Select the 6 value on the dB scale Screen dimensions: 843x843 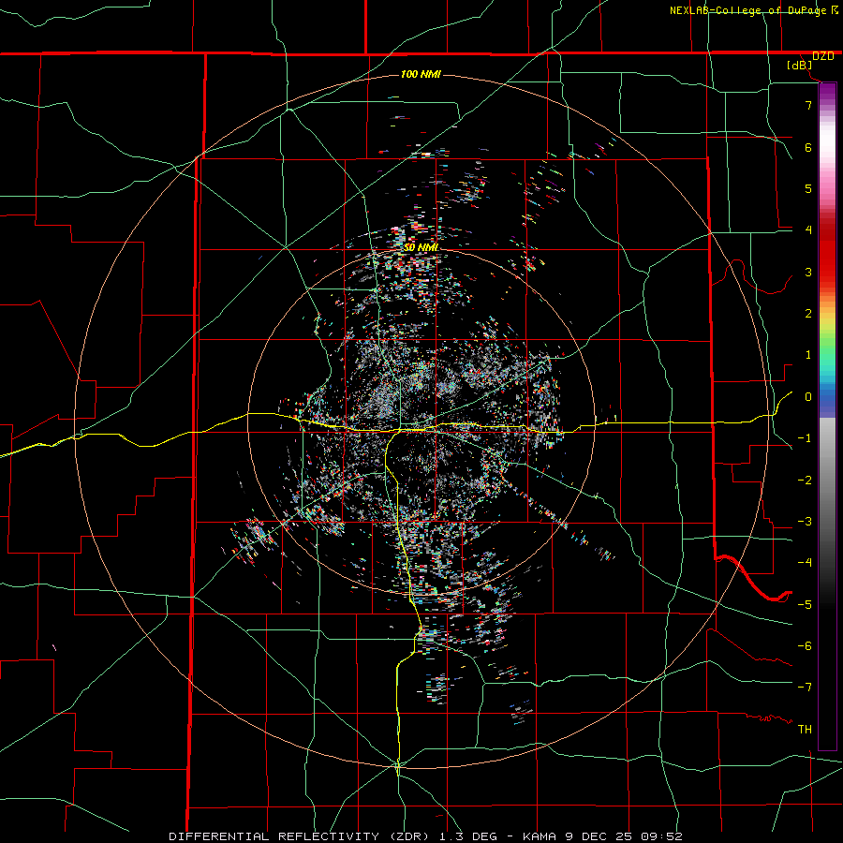(808, 147)
